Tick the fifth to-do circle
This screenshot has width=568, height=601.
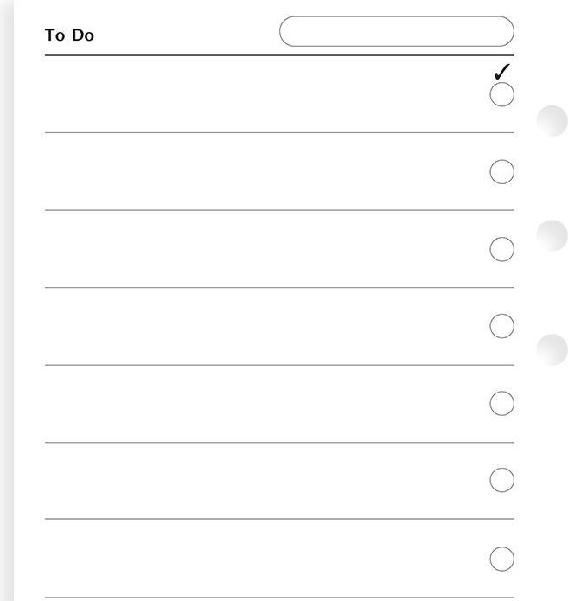tap(501, 403)
